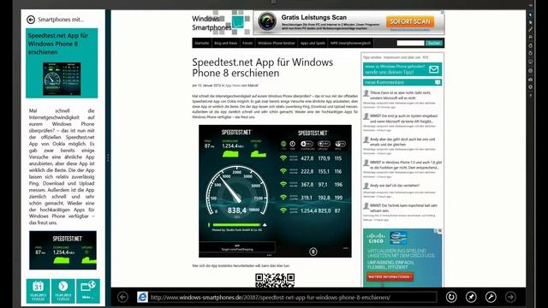
Task: Select the Speedtest.net article tile in left panel
Action: click(x=62, y=63)
